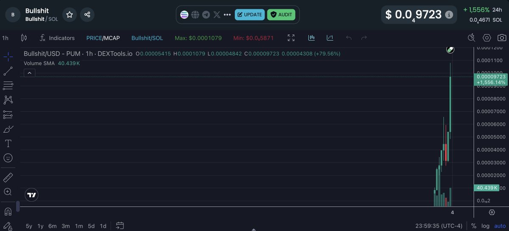Take a chart snapshot camera icon
This screenshot has width=509, height=231.
pyautogui.click(x=502, y=38)
